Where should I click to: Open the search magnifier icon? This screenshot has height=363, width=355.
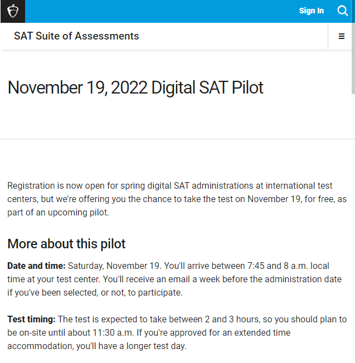[343, 11]
